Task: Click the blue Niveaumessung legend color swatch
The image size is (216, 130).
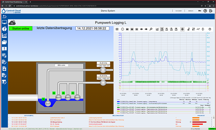Action: [118, 101]
